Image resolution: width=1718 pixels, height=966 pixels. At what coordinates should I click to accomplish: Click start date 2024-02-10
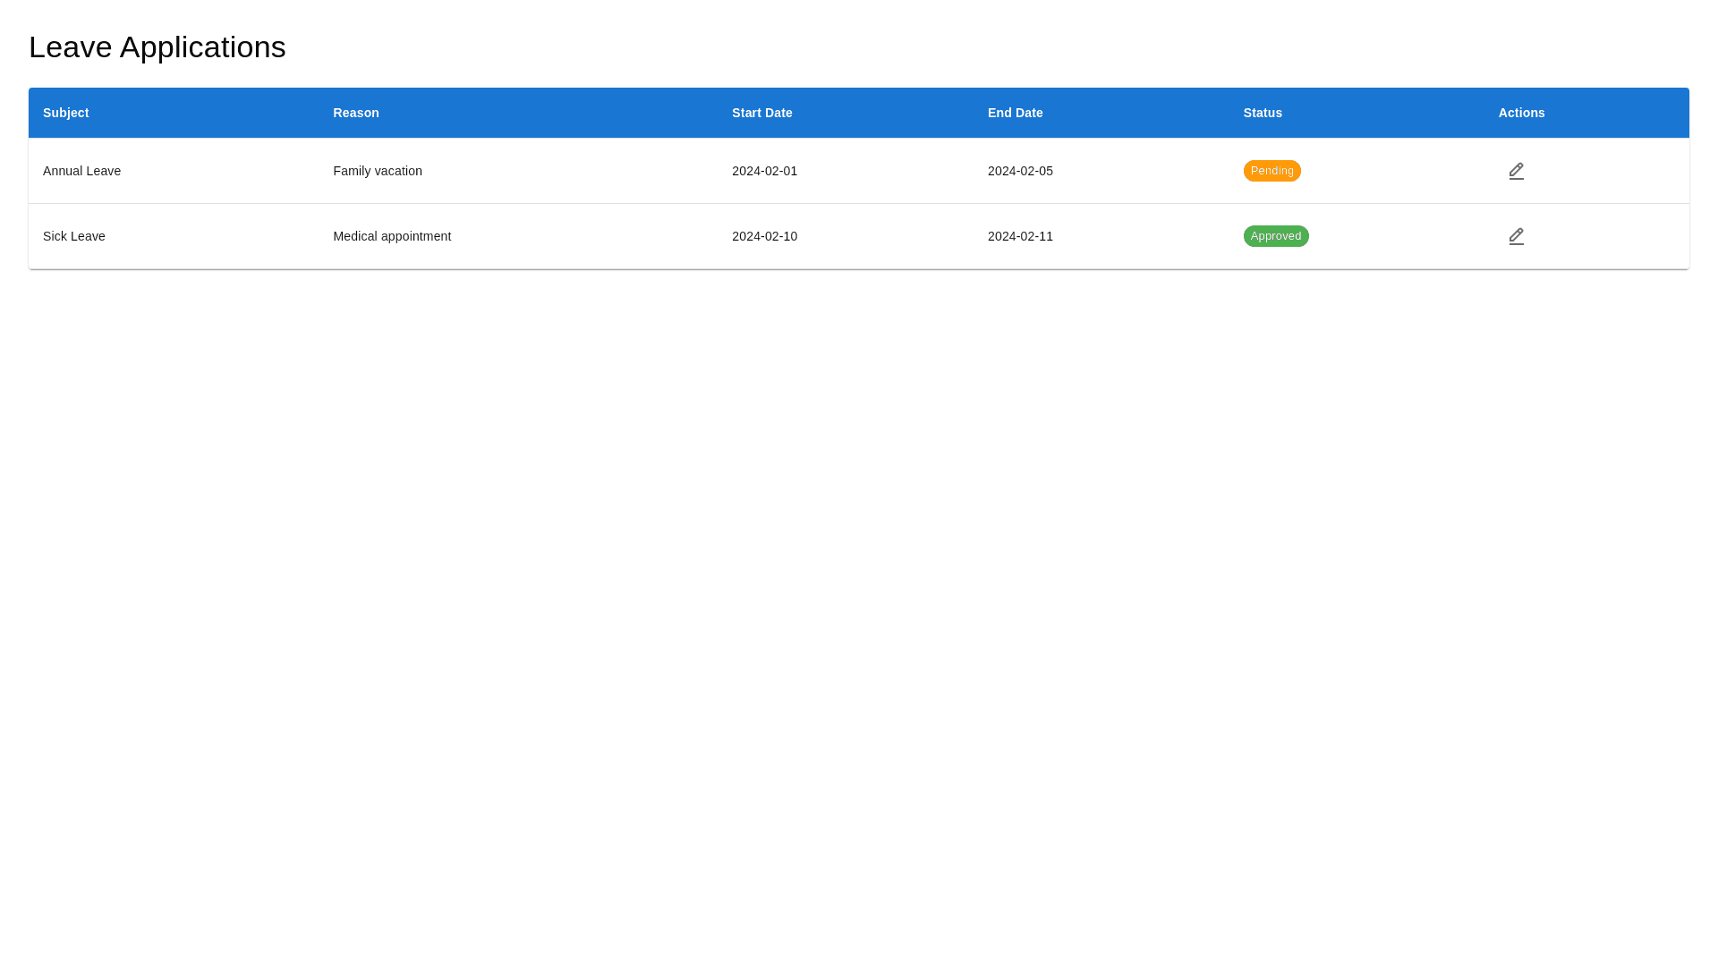pyautogui.click(x=764, y=236)
